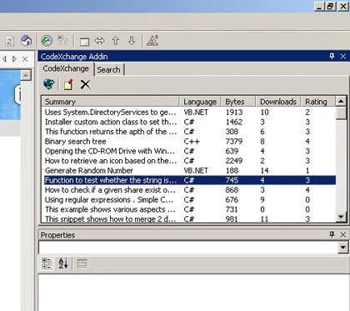Click the tab scroll right arrow

pyautogui.click(x=14, y=59)
